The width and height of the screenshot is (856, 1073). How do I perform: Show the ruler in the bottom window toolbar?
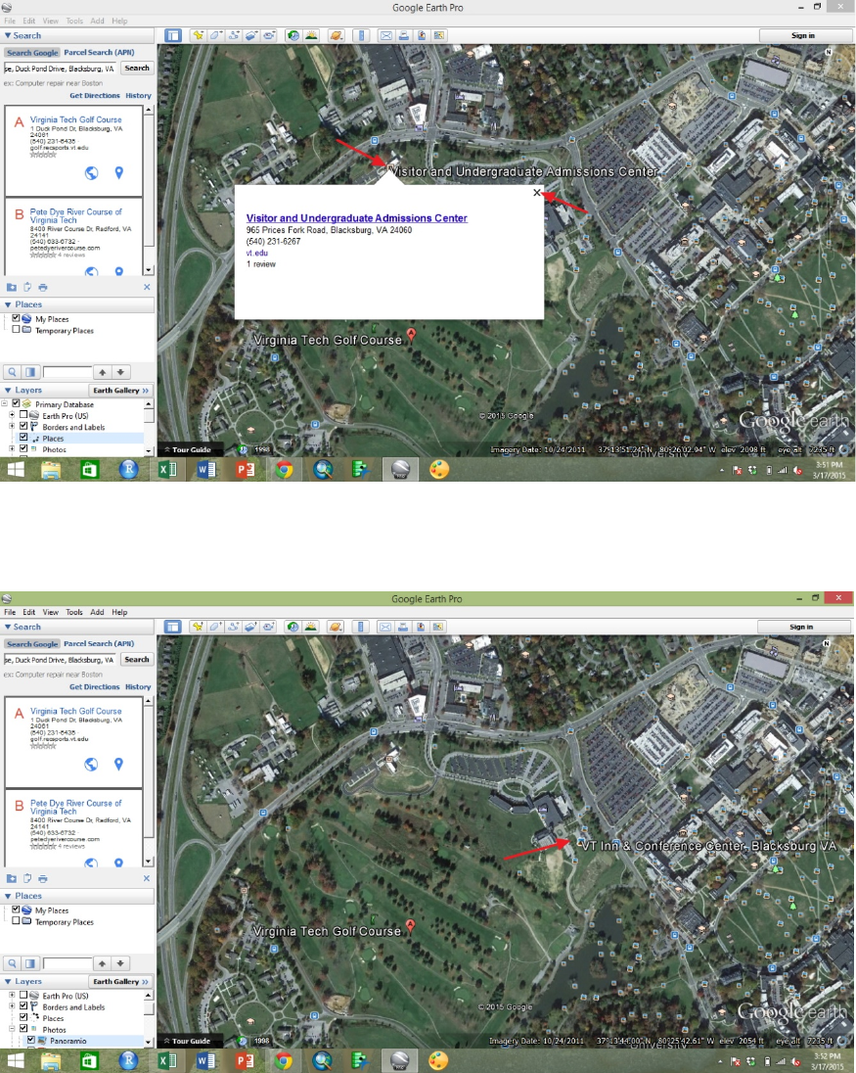click(x=361, y=627)
